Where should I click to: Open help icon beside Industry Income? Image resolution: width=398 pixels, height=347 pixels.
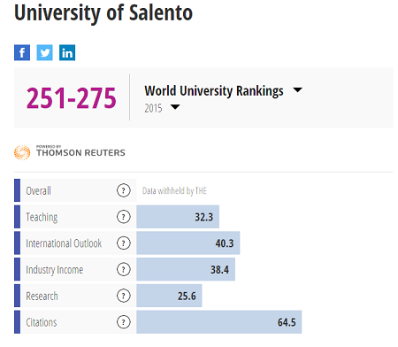tap(124, 269)
